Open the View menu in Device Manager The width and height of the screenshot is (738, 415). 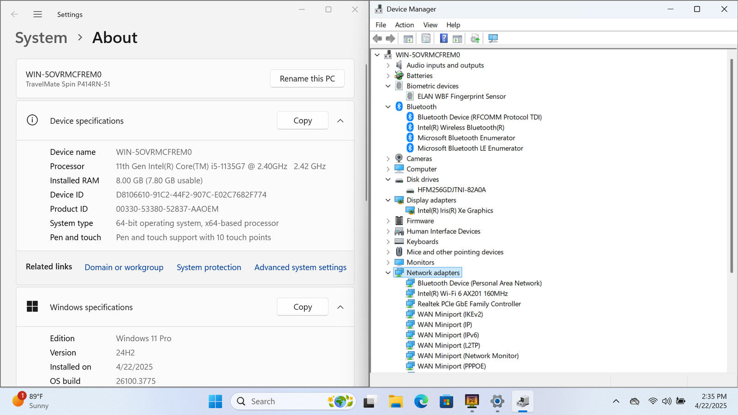click(430, 25)
